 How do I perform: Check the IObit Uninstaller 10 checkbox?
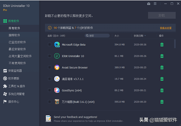(x=50, y=56)
